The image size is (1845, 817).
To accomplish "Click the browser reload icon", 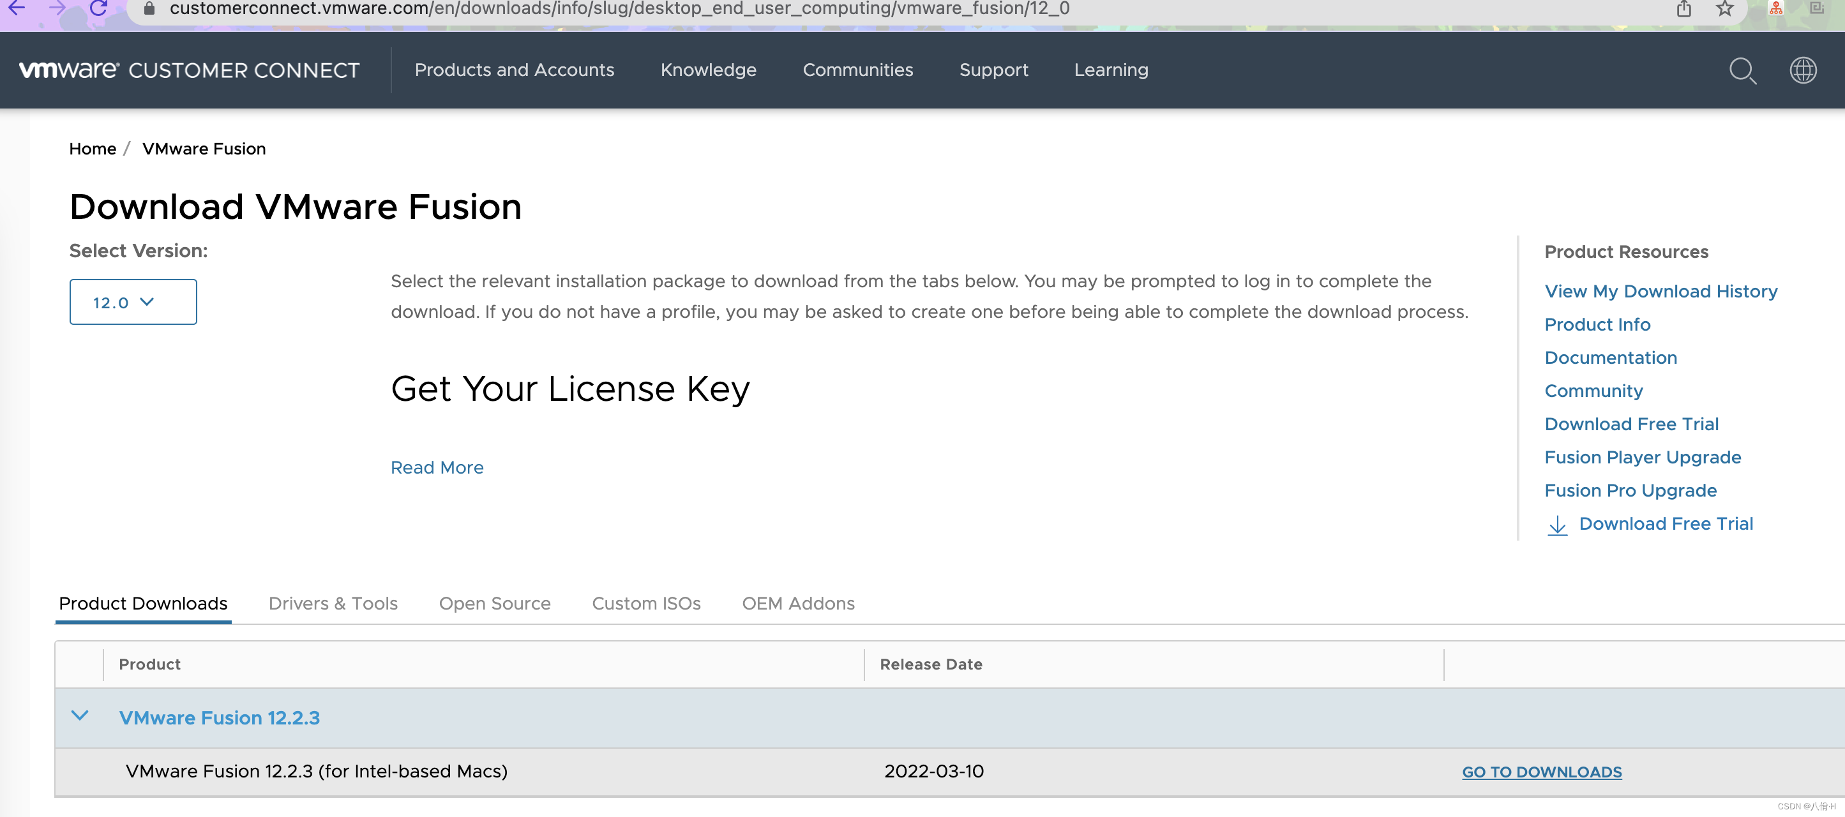I will pos(98,8).
